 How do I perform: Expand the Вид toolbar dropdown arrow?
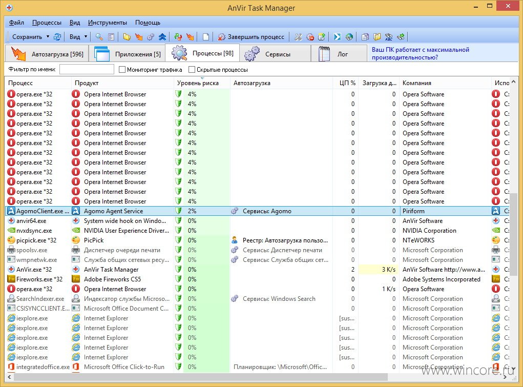click(86, 37)
